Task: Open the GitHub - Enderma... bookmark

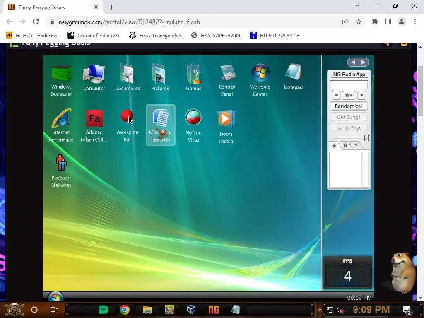Action: [33, 36]
